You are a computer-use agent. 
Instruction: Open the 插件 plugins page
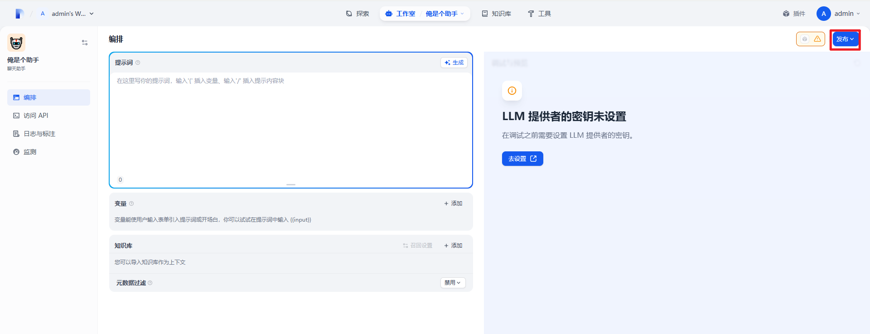794,14
